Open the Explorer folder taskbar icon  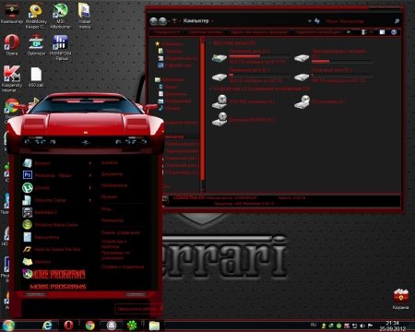[x=154, y=326]
